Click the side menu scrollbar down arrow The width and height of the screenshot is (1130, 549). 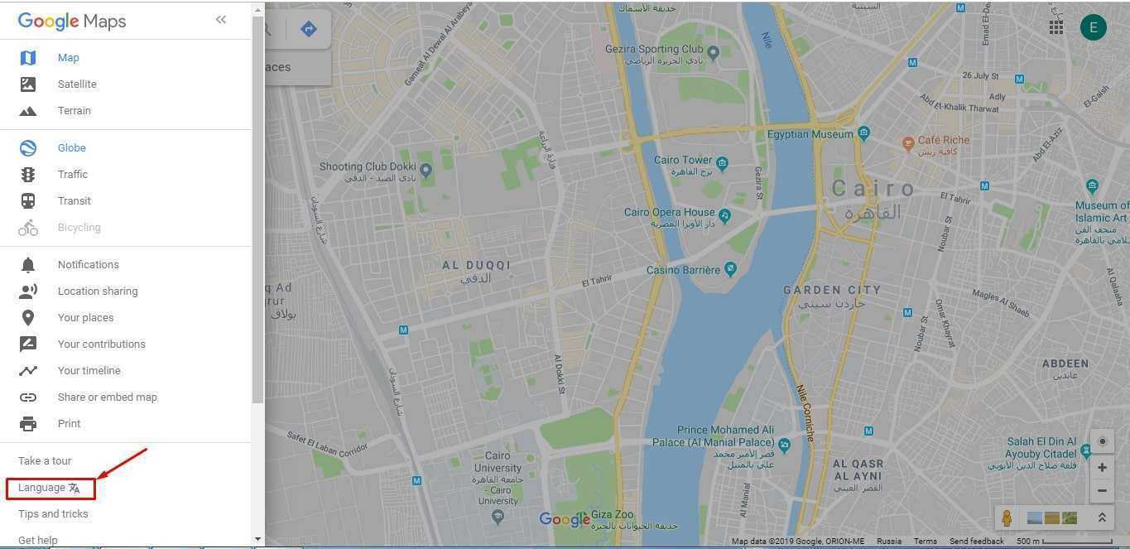257,539
